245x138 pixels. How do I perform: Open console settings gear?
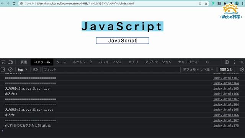coord(242,69)
